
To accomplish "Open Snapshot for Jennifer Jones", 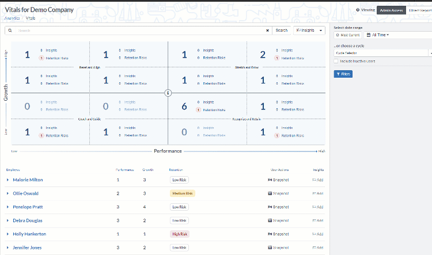I will (x=278, y=248).
